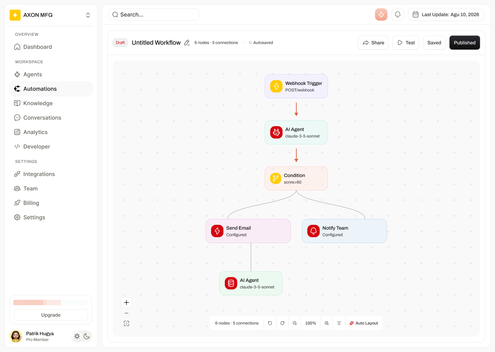Viewport: 495px width, 352px height.
Task: Click the zoom-in magnifier in bottom toolbar
Action: [x=327, y=323]
